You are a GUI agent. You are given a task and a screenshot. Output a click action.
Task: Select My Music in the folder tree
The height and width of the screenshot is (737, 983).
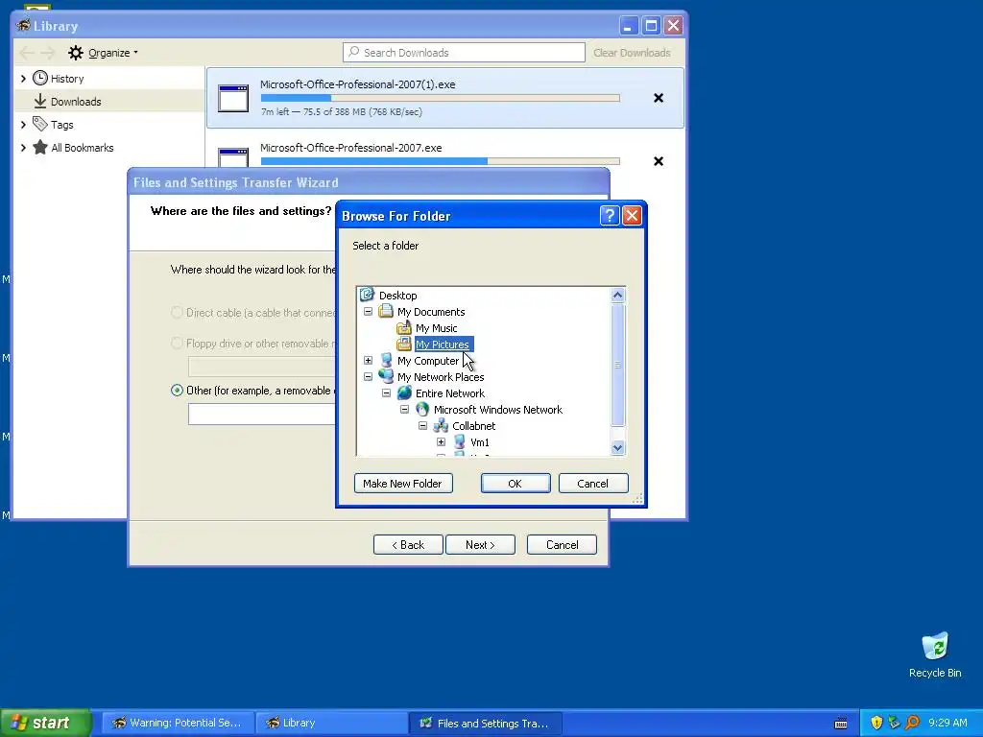(437, 328)
